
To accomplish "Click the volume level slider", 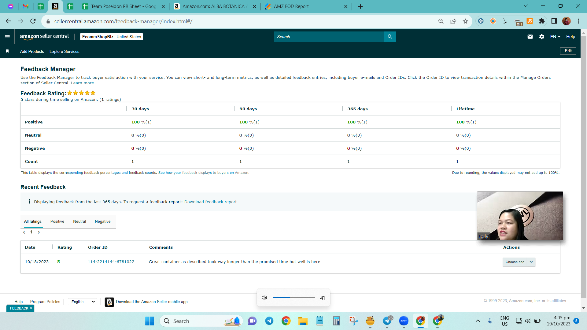I will [293, 298].
